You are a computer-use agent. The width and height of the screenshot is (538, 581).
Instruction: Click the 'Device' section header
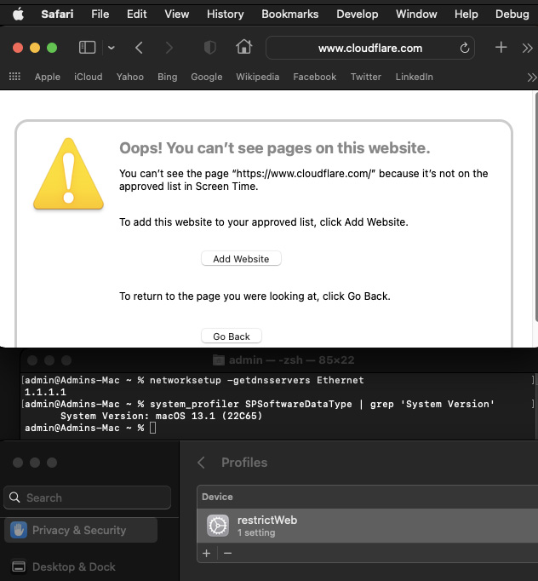click(217, 497)
